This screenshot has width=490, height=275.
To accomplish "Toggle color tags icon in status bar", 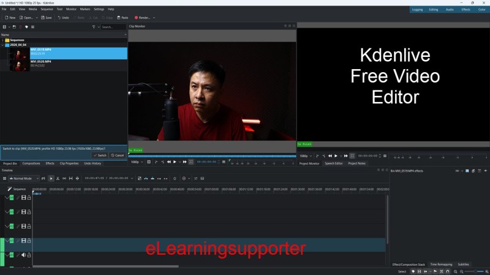I will [413, 271].
